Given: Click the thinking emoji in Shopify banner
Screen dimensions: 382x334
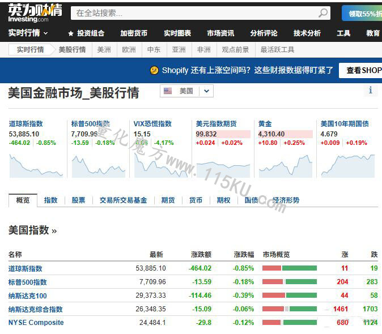Looking at the screenshot, I should point(154,70).
